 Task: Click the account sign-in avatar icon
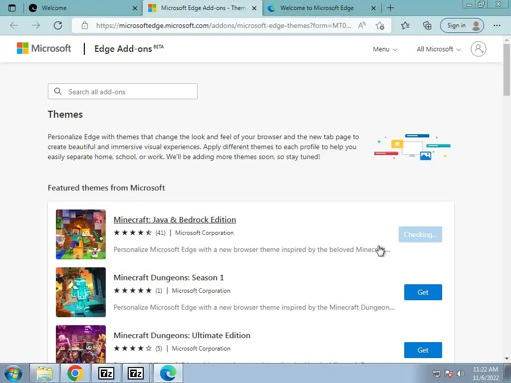479,49
